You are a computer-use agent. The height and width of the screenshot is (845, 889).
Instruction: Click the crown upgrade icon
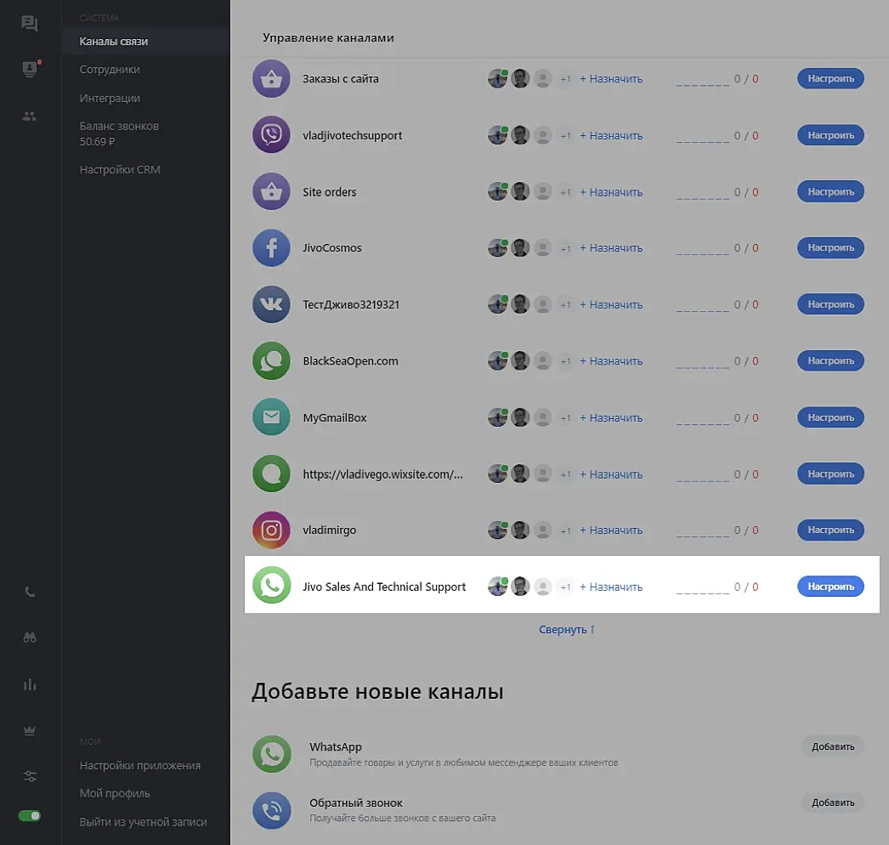pyautogui.click(x=30, y=730)
